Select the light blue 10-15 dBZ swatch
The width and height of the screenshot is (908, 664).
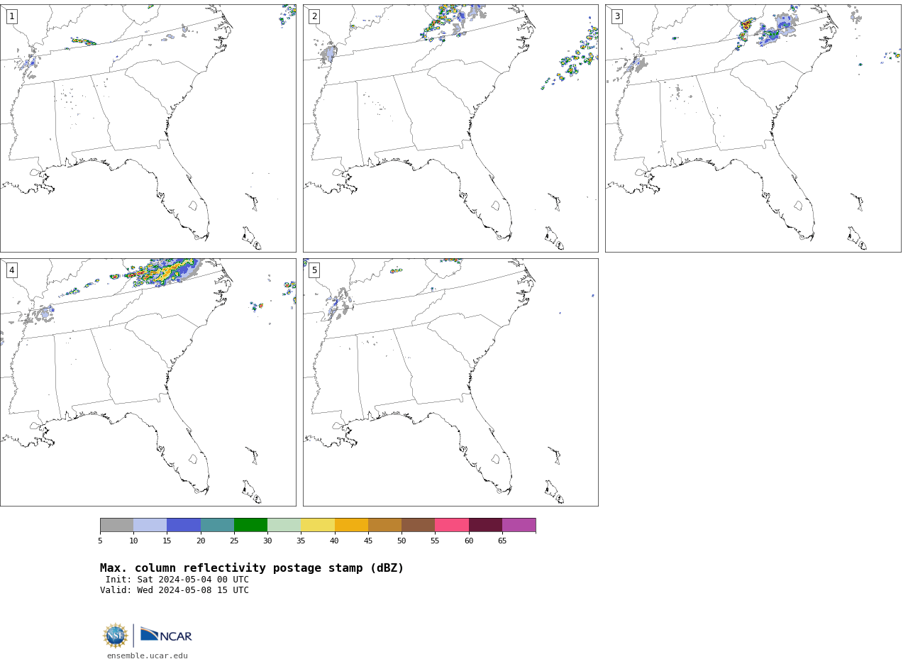[150, 525]
